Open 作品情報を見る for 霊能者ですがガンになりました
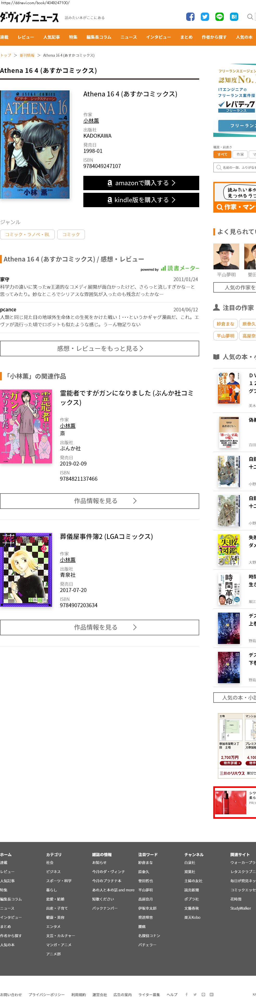Screen dimensions: 256x1005 pyautogui.click(x=99, y=501)
